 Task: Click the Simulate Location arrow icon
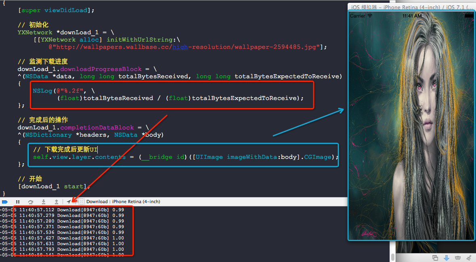[x=69, y=202]
